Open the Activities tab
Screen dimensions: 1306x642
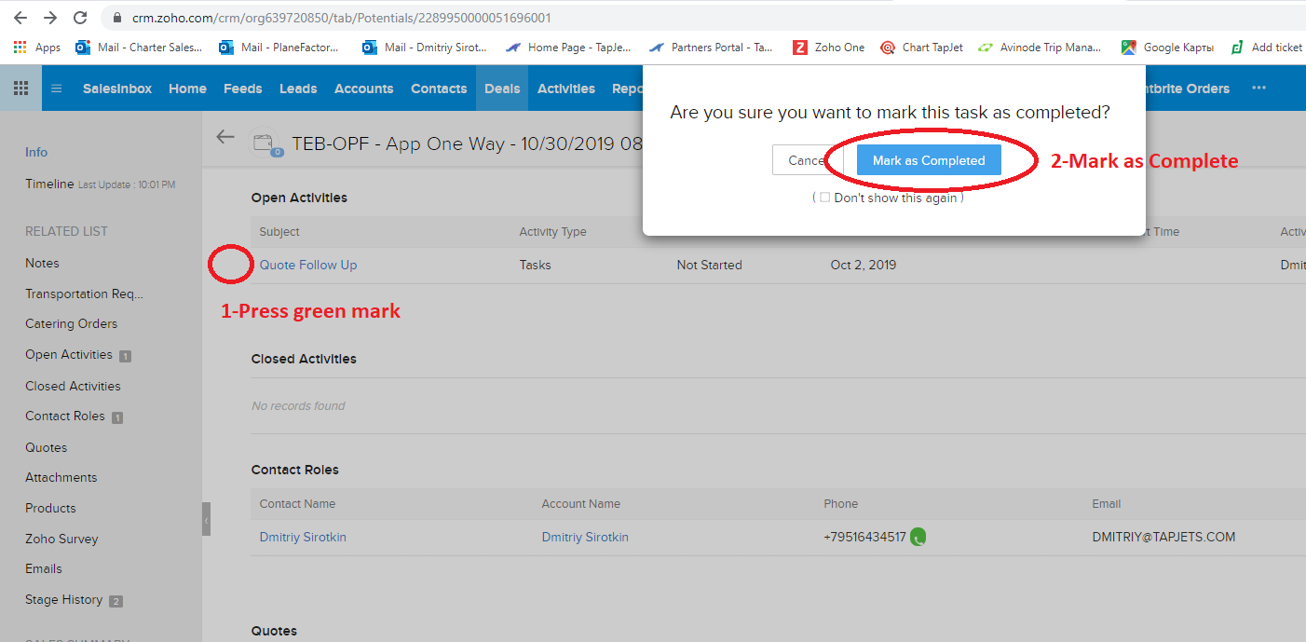click(566, 89)
